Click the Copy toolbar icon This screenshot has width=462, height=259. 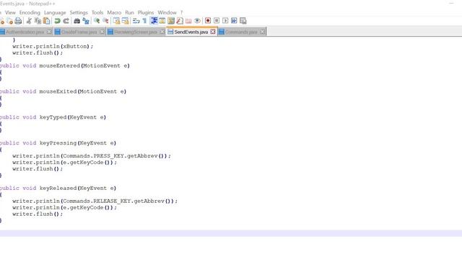click(38, 21)
